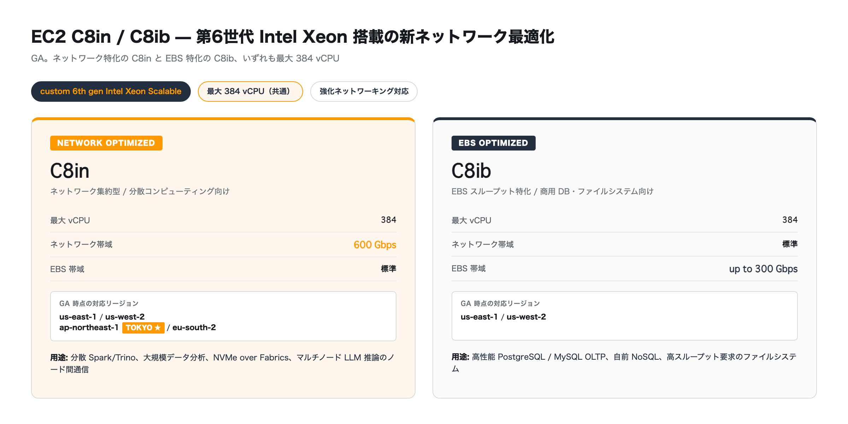Select the C8ib card title
Viewport: 848px width, 424px height.
(x=471, y=171)
